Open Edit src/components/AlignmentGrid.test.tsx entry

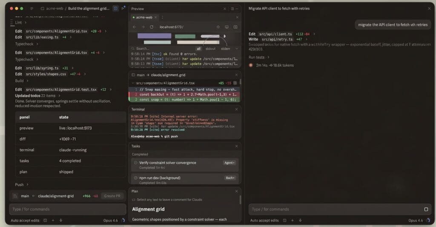pyautogui.click(x=63, y=89)
